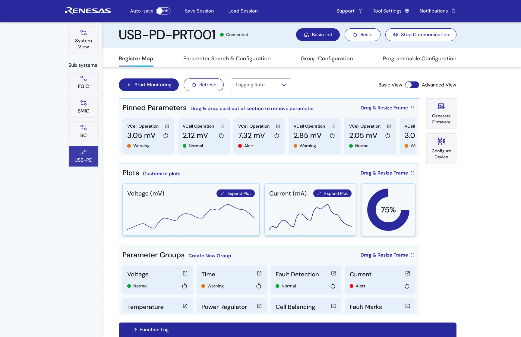Click the Basic init button
This screenshot has width=521, height=337.
318,35
